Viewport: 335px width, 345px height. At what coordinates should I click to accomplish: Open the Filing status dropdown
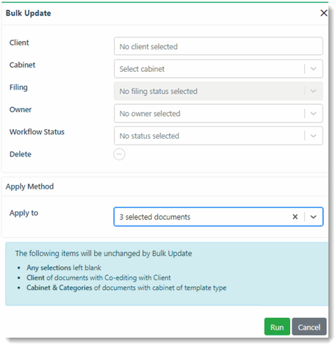(218, 91)
